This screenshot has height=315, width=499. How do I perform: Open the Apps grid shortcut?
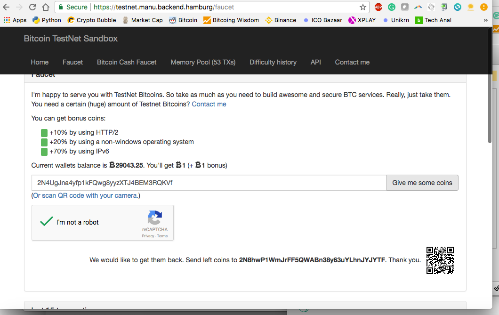click(x=15, y=20)
